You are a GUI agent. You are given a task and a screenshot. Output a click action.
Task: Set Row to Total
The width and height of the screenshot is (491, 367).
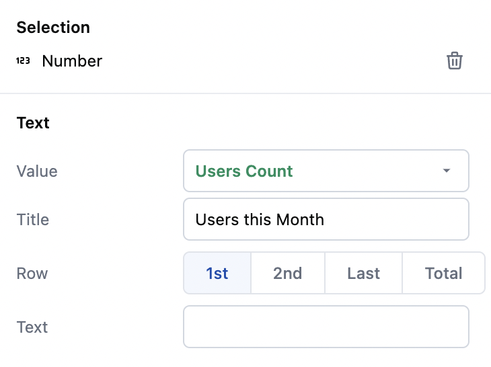point(443,274)
